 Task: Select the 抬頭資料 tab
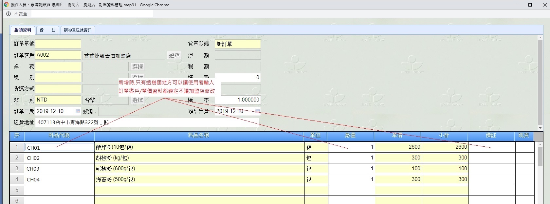click(23, 30)
